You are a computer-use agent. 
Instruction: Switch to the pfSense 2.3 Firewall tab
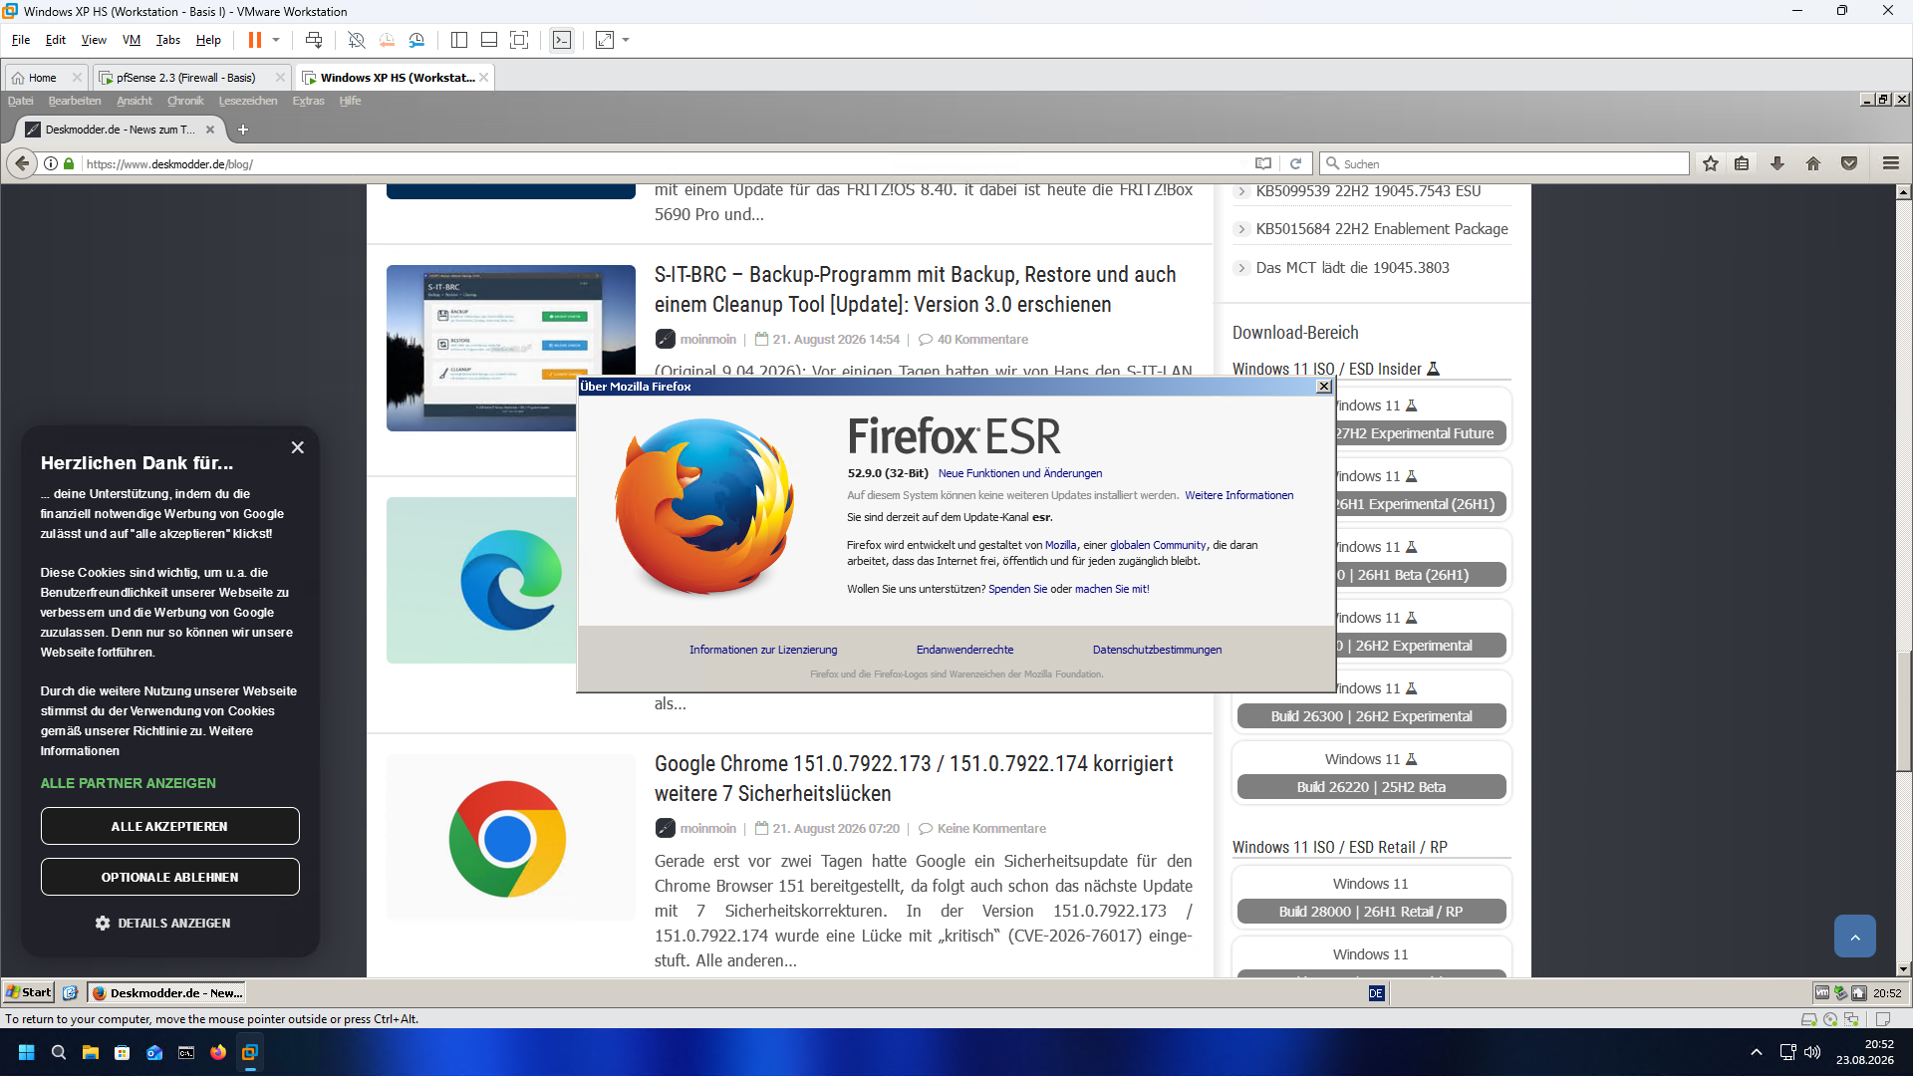(185, 78)
